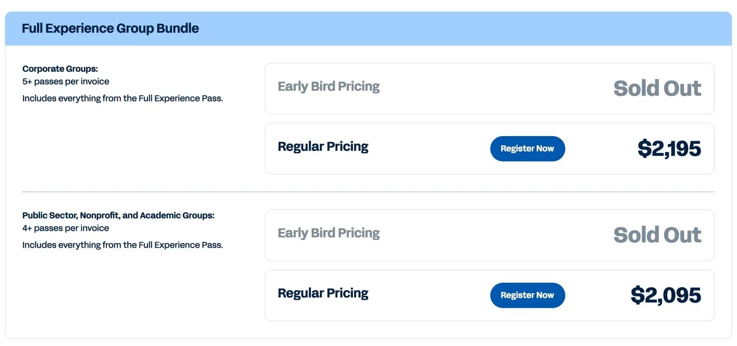This screenshot has height=346, width=737.
Task: Click Public Sector, Nonprofit, and Academic Groups heading
Action: [x=118, y=215]
